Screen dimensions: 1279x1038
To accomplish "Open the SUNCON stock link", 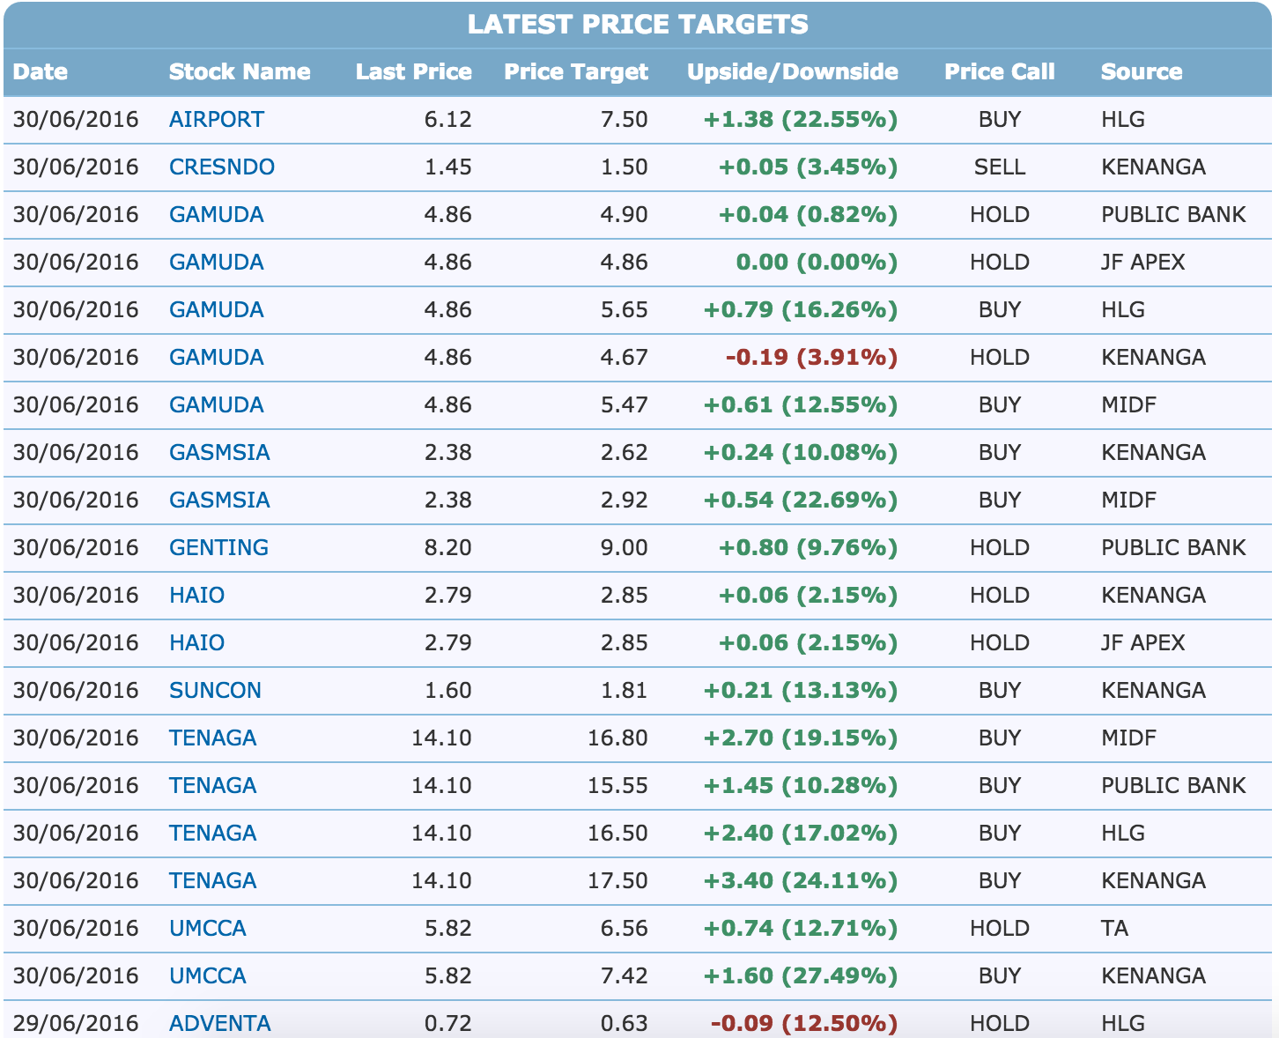I will [215, 691].
